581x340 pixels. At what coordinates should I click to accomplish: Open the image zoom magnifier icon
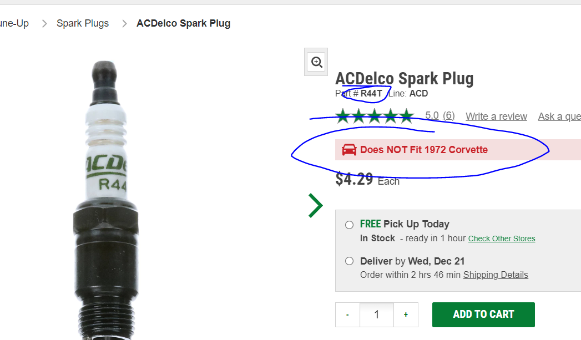click(x=316, y=62)
